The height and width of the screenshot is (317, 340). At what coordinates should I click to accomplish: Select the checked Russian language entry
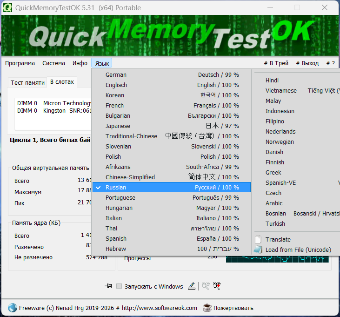172,187
